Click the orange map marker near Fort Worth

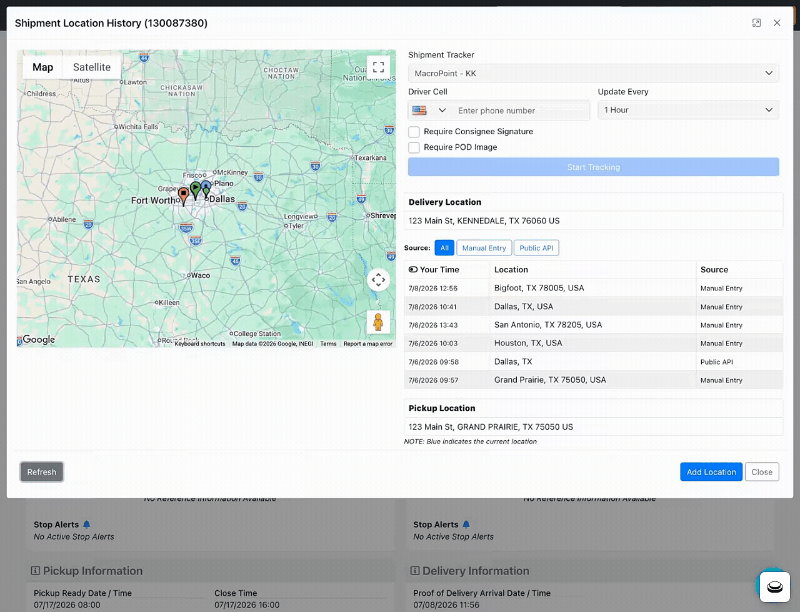click(x=183, y=196)
